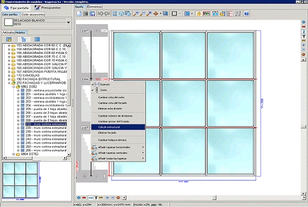
Task: Open dropdown arrow next to two-panel layout icon
Action: 192,13
